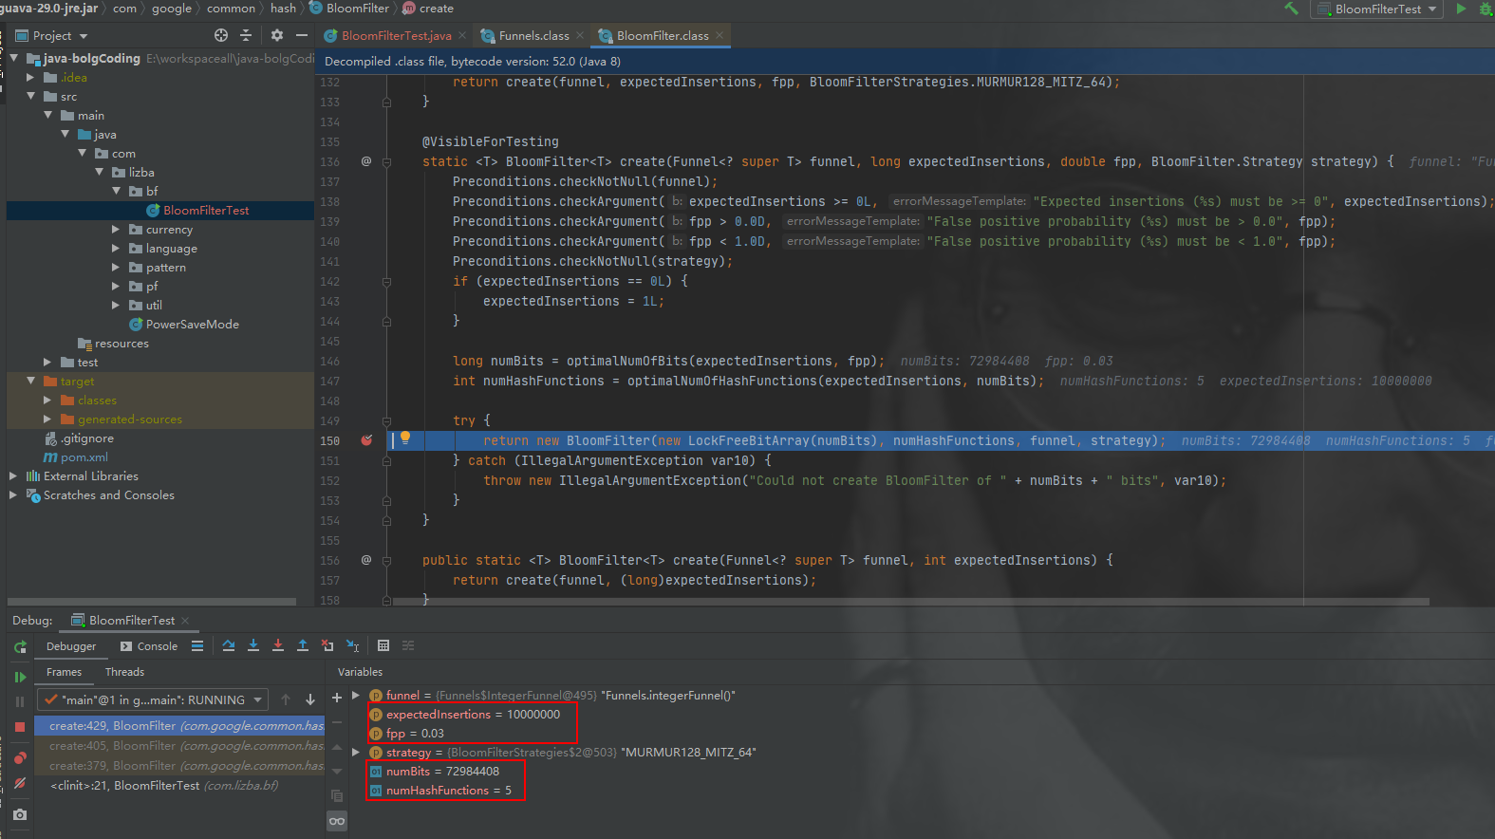Image resolution: width=1495 pixels, height=839 pixels.
Task: Get thread dump with camera icon
Action: [20, 814]
